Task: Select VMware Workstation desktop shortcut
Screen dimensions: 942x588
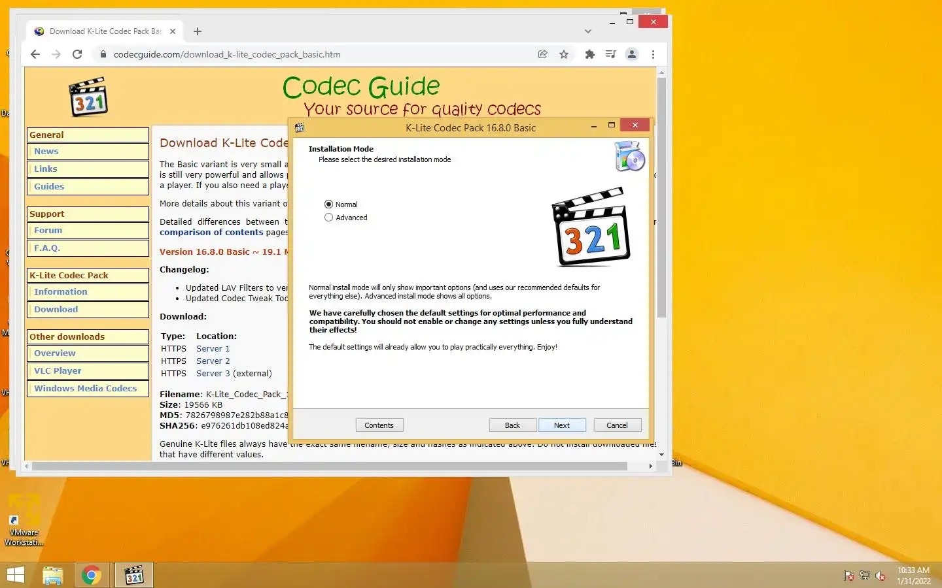Action: pos(24,520)
